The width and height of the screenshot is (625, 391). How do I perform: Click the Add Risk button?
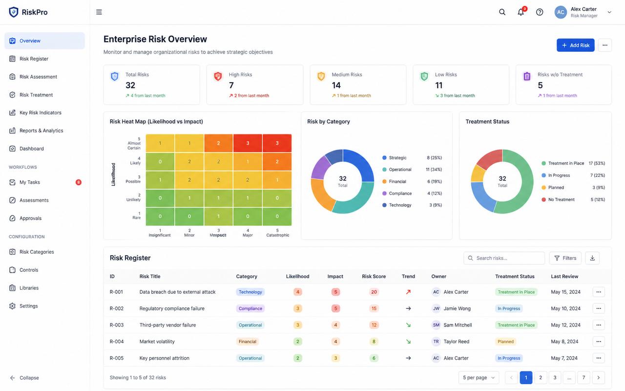pos(576,45)
